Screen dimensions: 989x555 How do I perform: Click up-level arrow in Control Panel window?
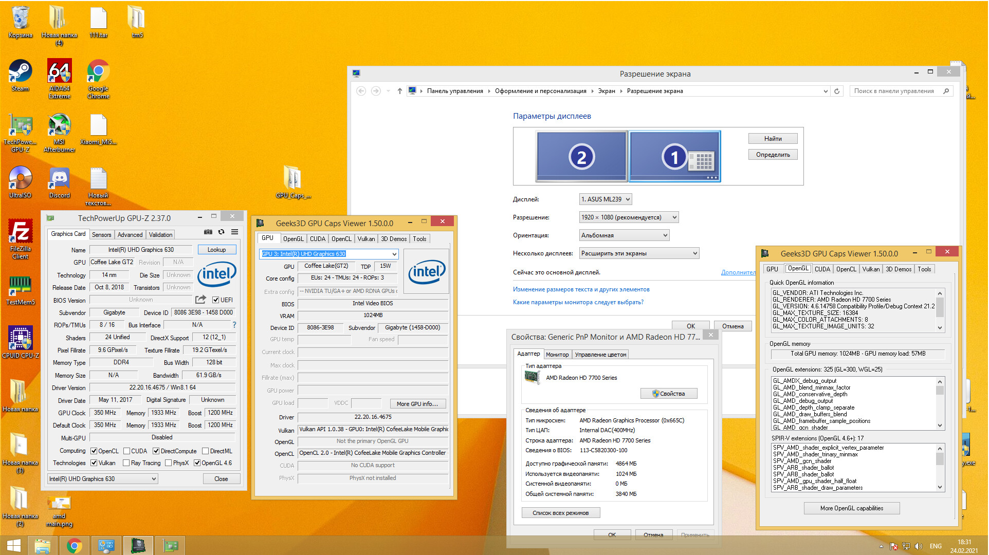pyautogui.click(x=399, y=91)
